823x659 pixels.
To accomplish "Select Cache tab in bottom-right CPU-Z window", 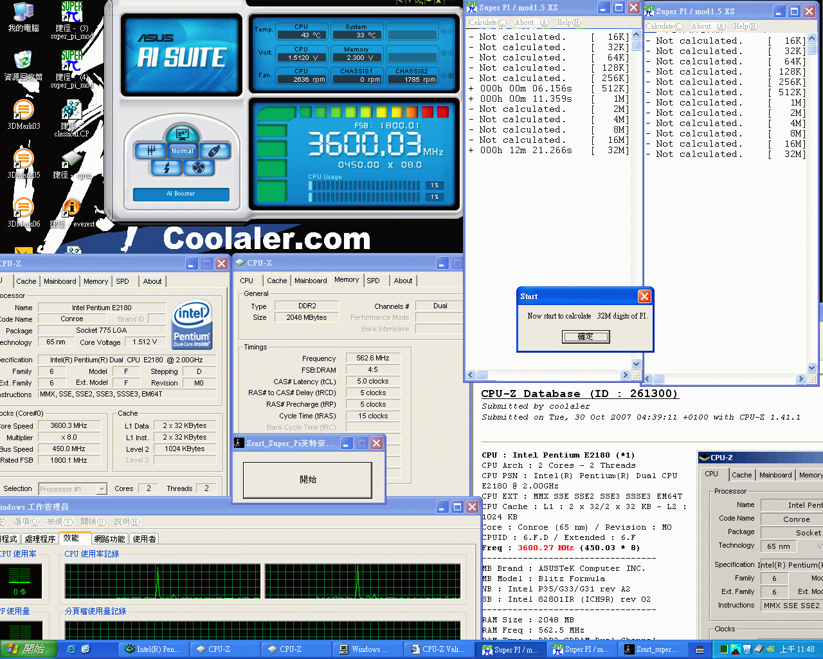I will (741, 475).
